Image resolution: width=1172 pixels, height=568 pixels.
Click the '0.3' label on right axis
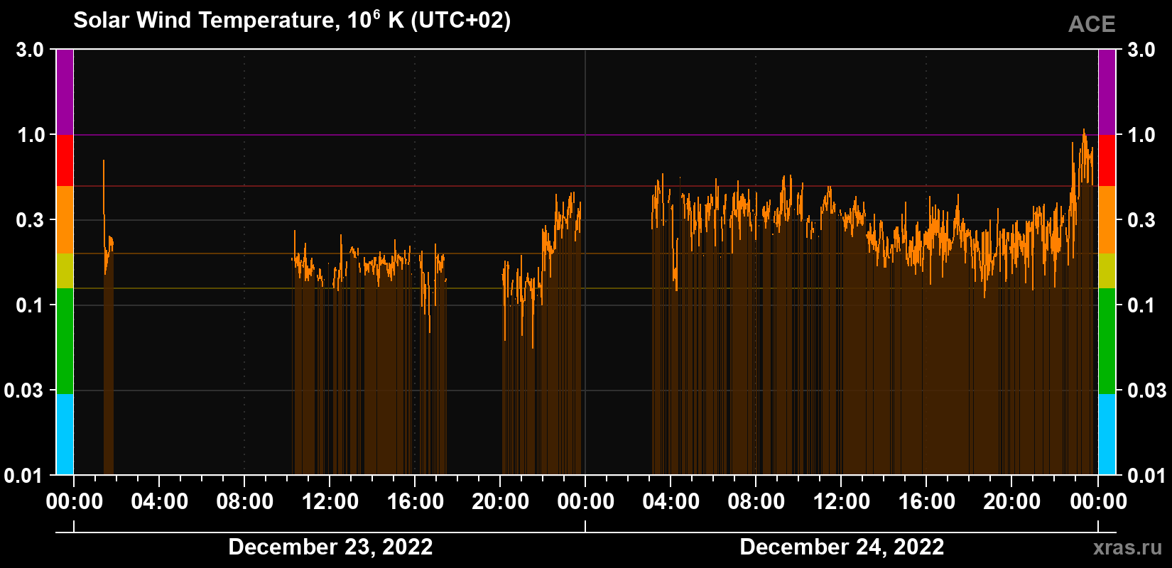pos(1141,220)
